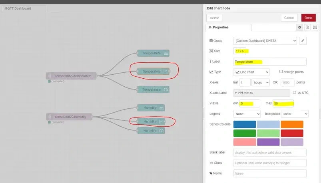Click the Blank label input field
The width and height of the screenshot is (321, 183).
click(x=270, y=153)
